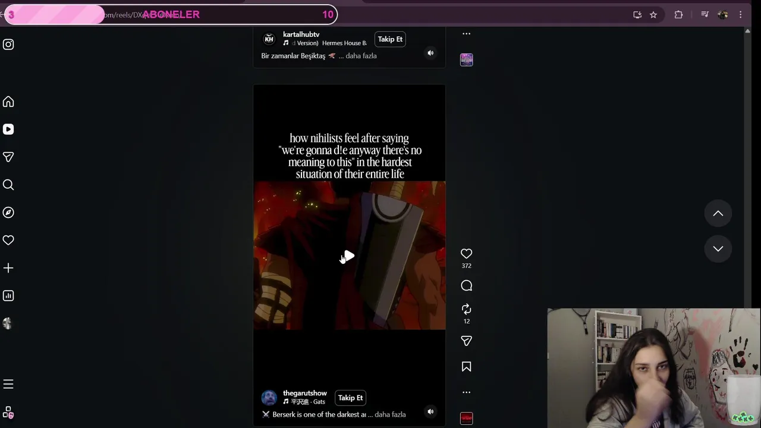Toggle sound on the kartalhubtv reel
The height and width of the screenshot is (428, 761).
click(430, 53)
